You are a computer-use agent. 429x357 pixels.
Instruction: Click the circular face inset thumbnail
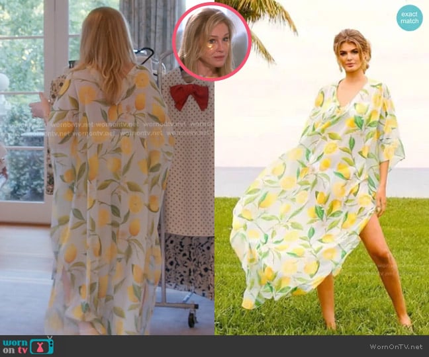[212, 41]
